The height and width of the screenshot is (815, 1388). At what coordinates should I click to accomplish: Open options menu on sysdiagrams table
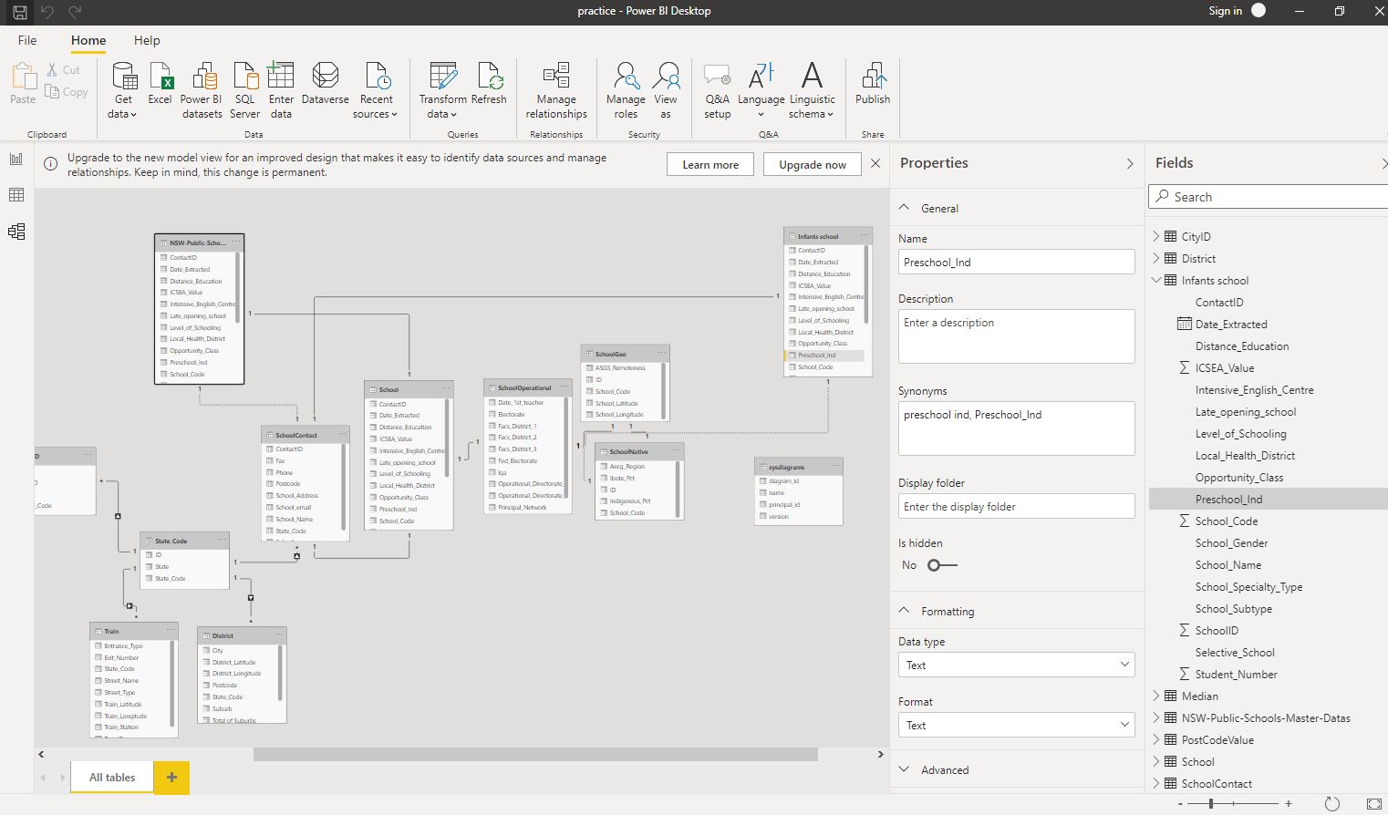click(x=834, y=466)
